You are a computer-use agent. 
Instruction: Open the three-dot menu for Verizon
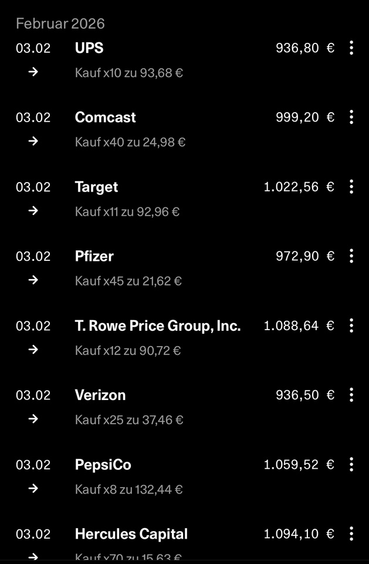coord(351,395)
